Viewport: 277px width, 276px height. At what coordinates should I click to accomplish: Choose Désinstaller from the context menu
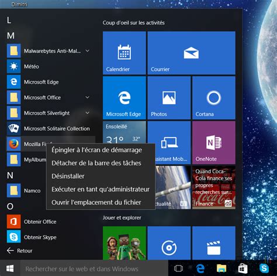point(101,176)
